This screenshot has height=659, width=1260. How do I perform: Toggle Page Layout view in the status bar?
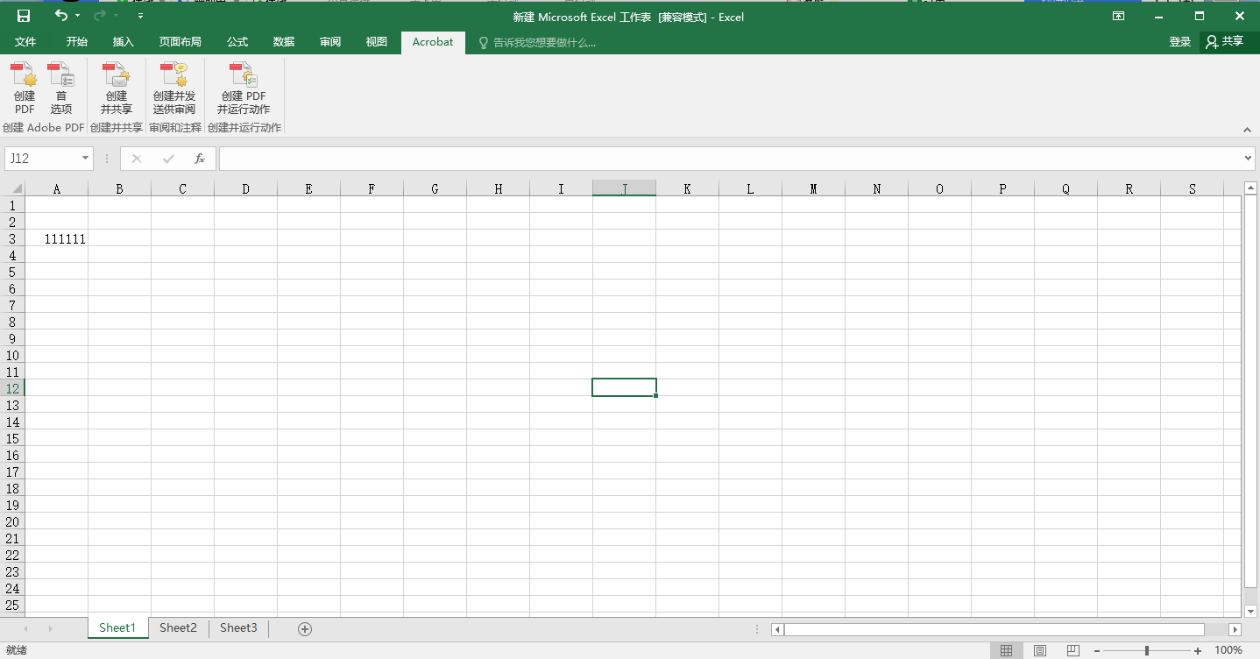[1039, 650]
